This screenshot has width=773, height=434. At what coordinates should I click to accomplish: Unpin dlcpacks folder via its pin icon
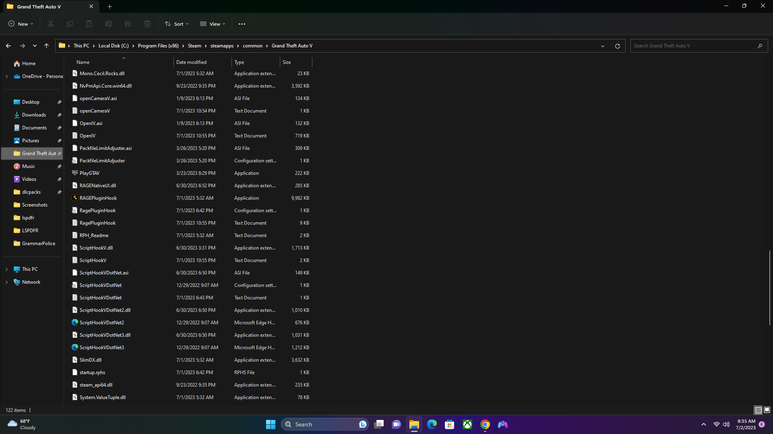(60, 192)
